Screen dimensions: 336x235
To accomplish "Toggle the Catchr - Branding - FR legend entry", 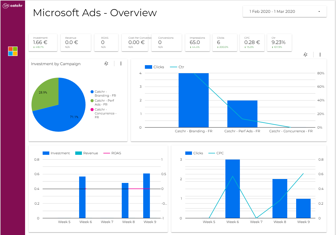I will (103, 94).
